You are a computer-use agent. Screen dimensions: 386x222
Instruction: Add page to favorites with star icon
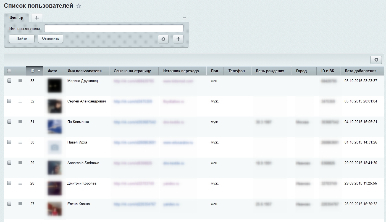point(79,6)
